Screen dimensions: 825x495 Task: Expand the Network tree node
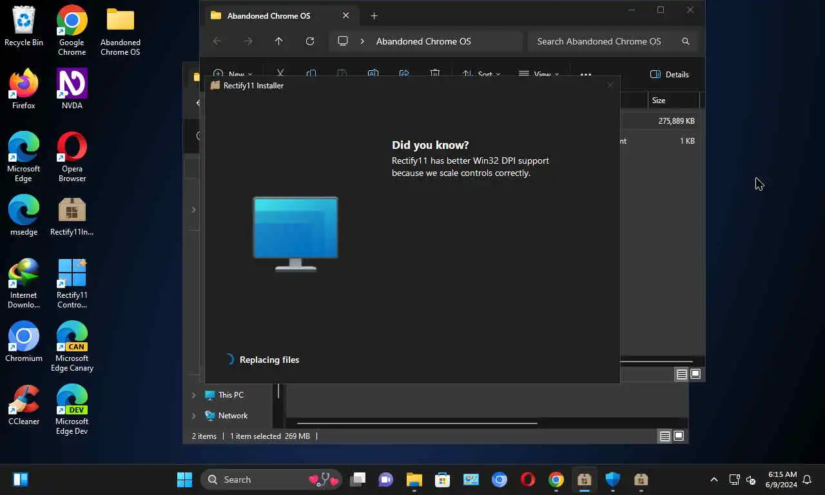(x=193, y=416)
